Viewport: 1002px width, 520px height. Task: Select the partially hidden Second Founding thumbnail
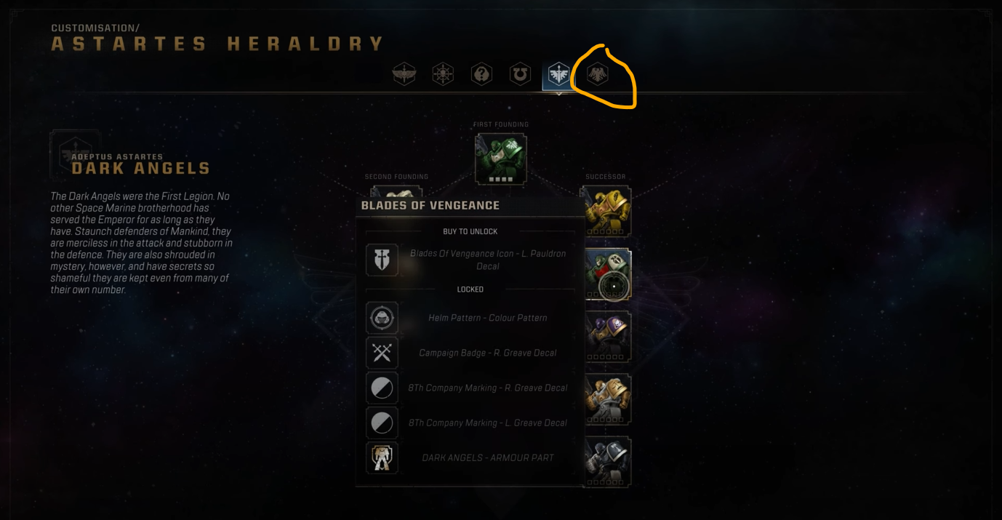(396, 191)
